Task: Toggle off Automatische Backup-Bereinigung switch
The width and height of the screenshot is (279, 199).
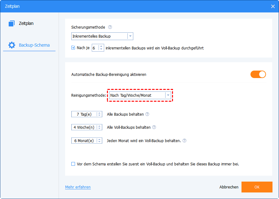Action: point(258,74)
